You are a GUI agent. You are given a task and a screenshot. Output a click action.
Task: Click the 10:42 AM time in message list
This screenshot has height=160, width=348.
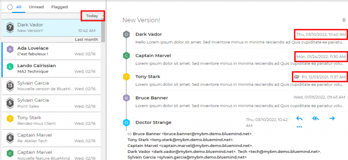tap(87, 31)
